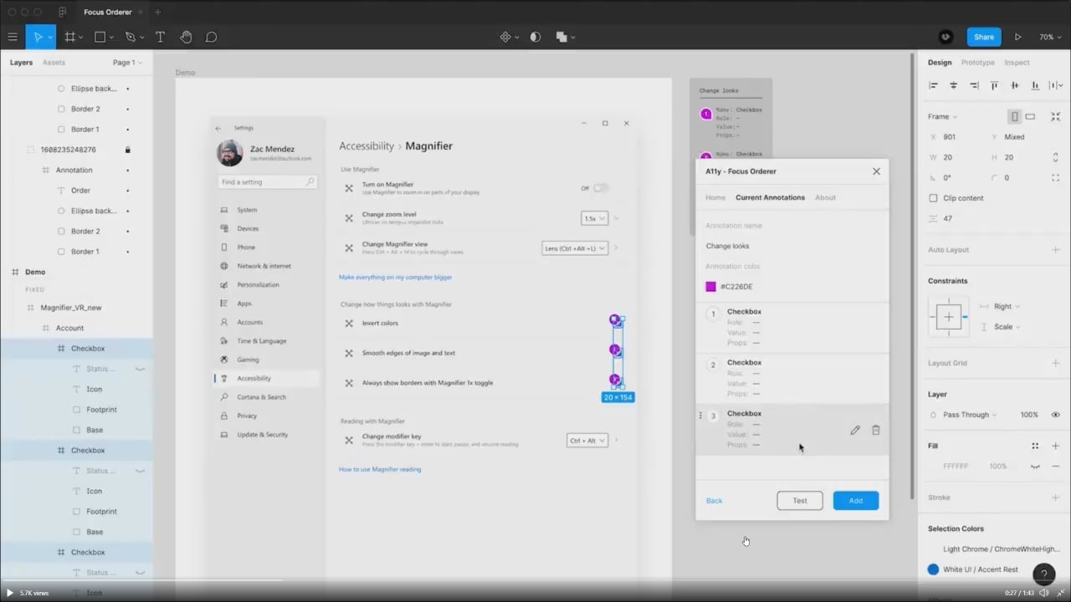Click the Mask icon in toolbar
This screenshot has height=602, width=1071.
(x=535, y=37)
